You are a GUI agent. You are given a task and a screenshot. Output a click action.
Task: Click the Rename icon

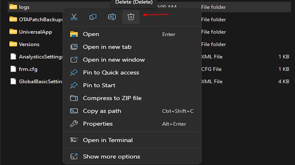[x=112, y=17]
